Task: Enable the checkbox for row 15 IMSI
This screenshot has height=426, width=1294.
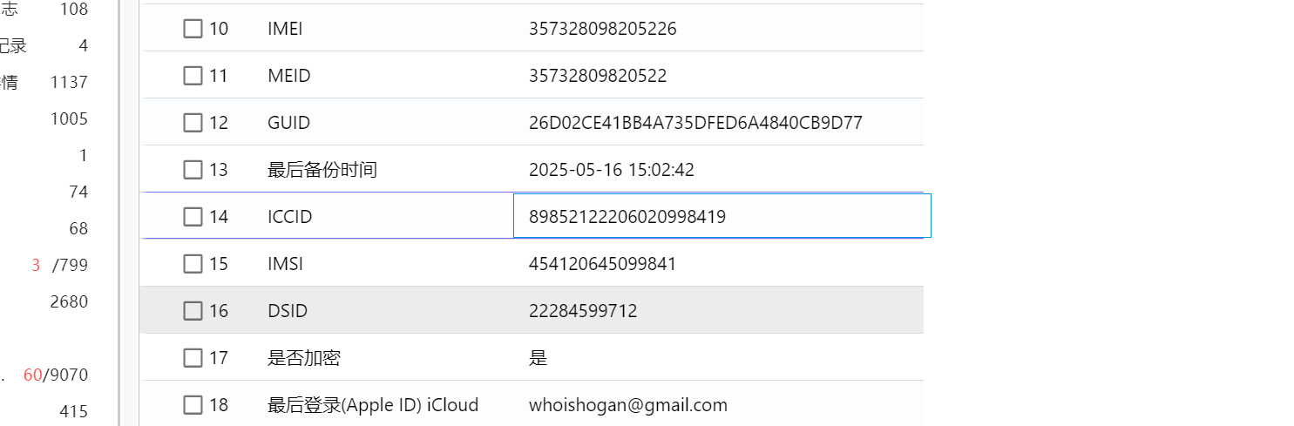Action: 193,264
